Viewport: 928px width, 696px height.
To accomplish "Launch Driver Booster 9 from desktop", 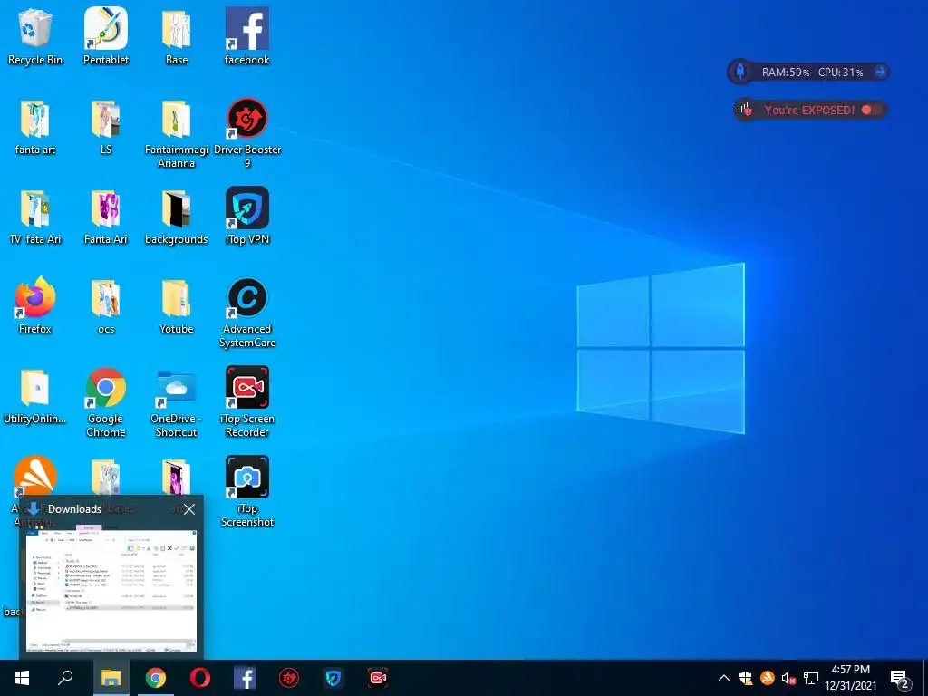I will point(247,134).
